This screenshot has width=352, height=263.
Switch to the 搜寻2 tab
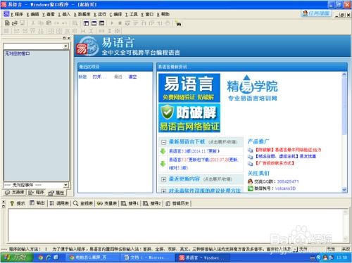click(x=152, y=203)
